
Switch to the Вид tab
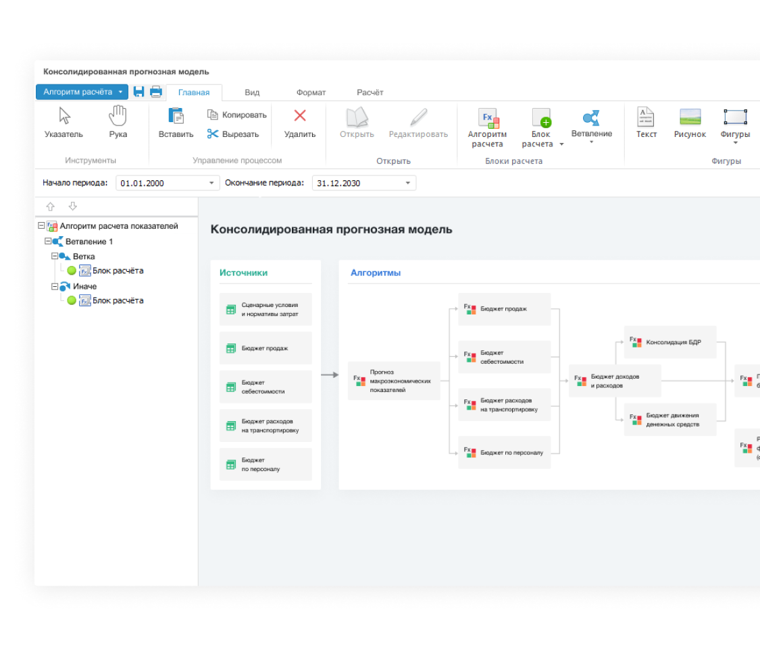[x=252, y=92]
